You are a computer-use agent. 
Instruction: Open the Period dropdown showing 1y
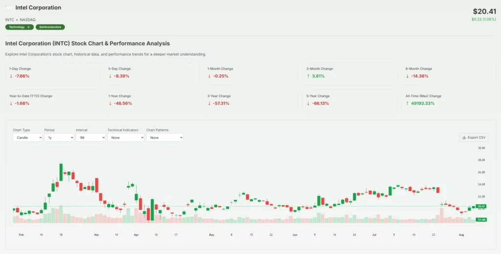pos(59,138)
